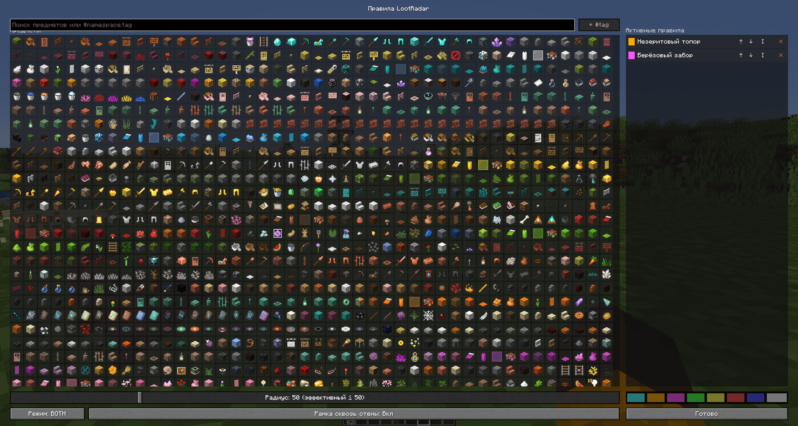The width and height of the screenshot is (798, 426).
Task: Cycle the Режим: BOTH mode button
Action: 47,414
